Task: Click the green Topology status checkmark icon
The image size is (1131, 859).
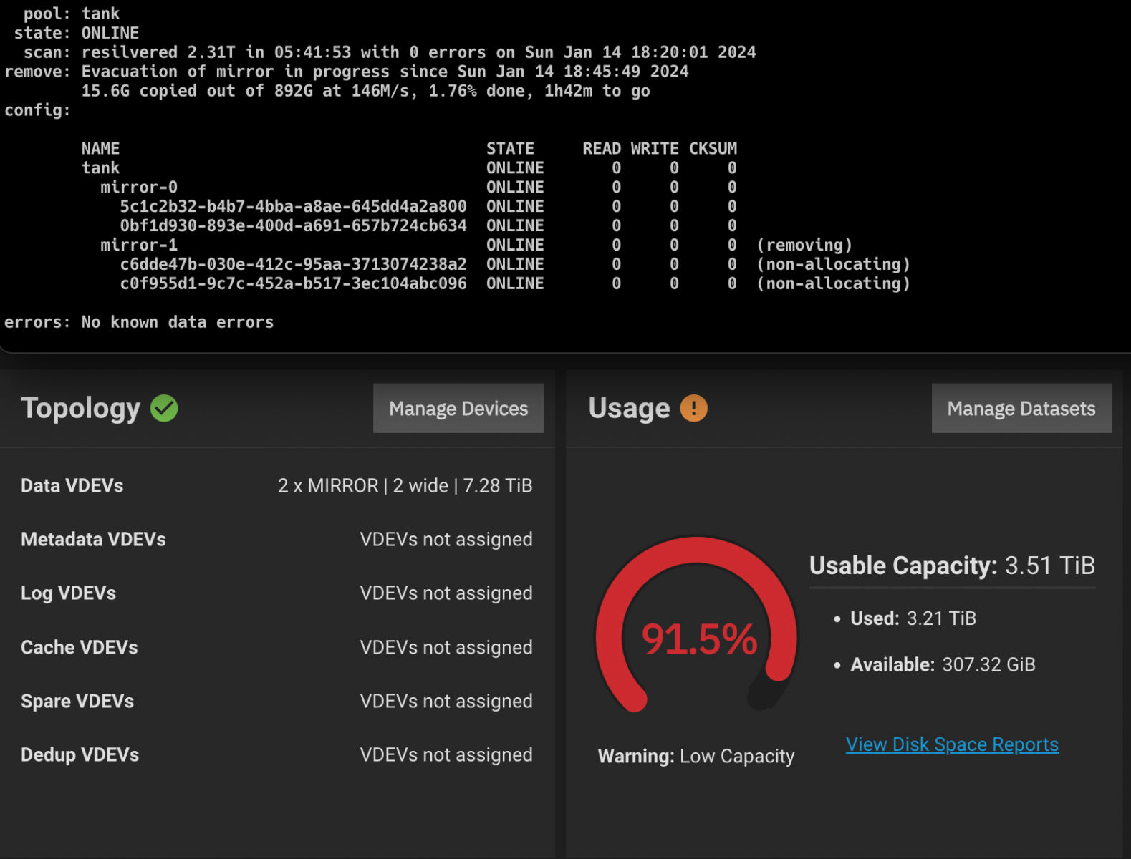Action: pos(164,409)
